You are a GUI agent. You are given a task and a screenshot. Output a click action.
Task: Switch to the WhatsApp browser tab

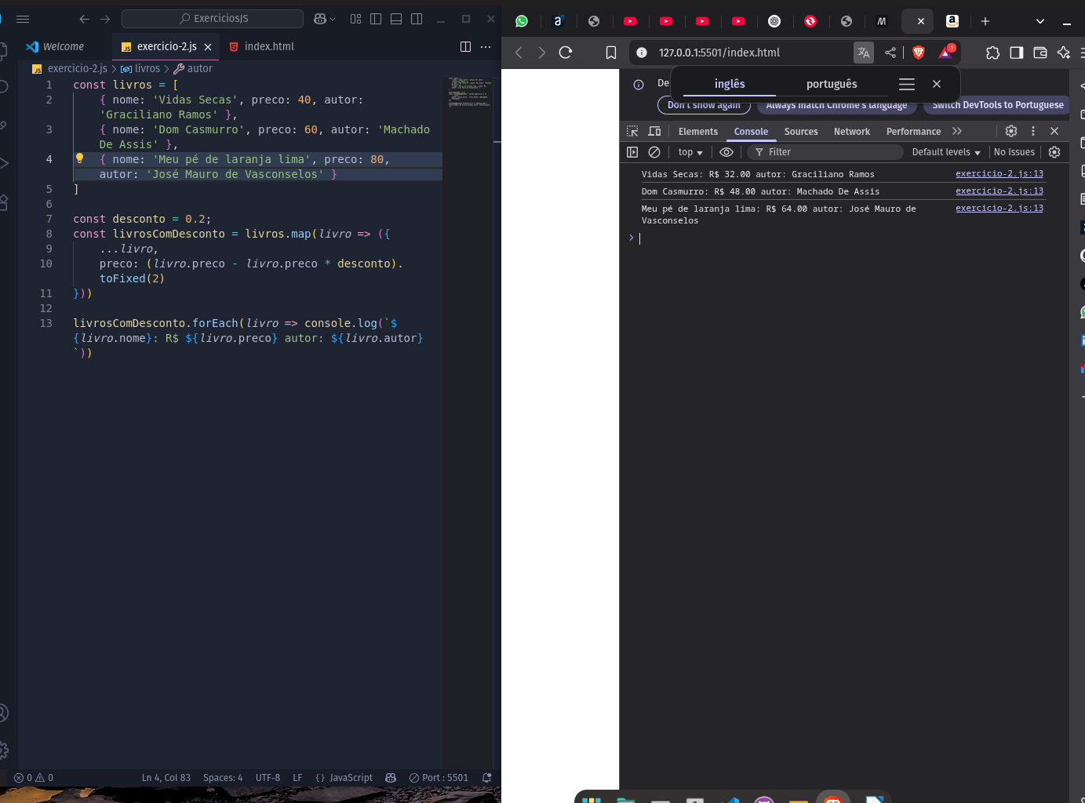pyautogui.click(x=522, y=21)
